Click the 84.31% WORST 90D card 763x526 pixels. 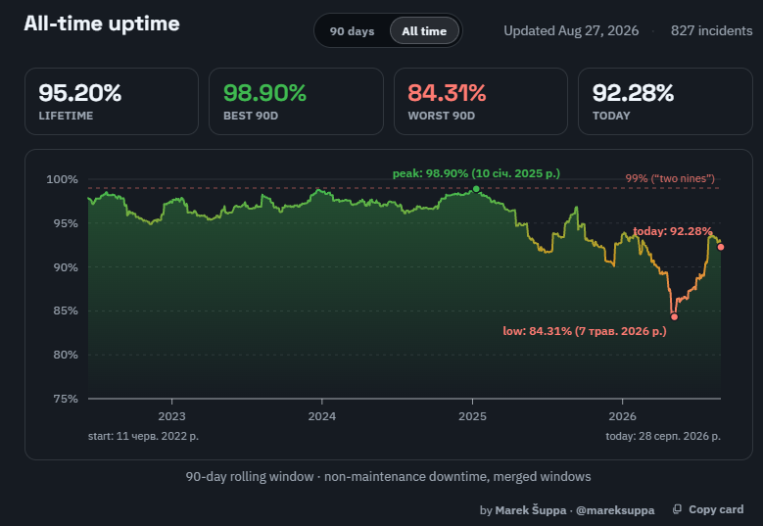[481, 101]
